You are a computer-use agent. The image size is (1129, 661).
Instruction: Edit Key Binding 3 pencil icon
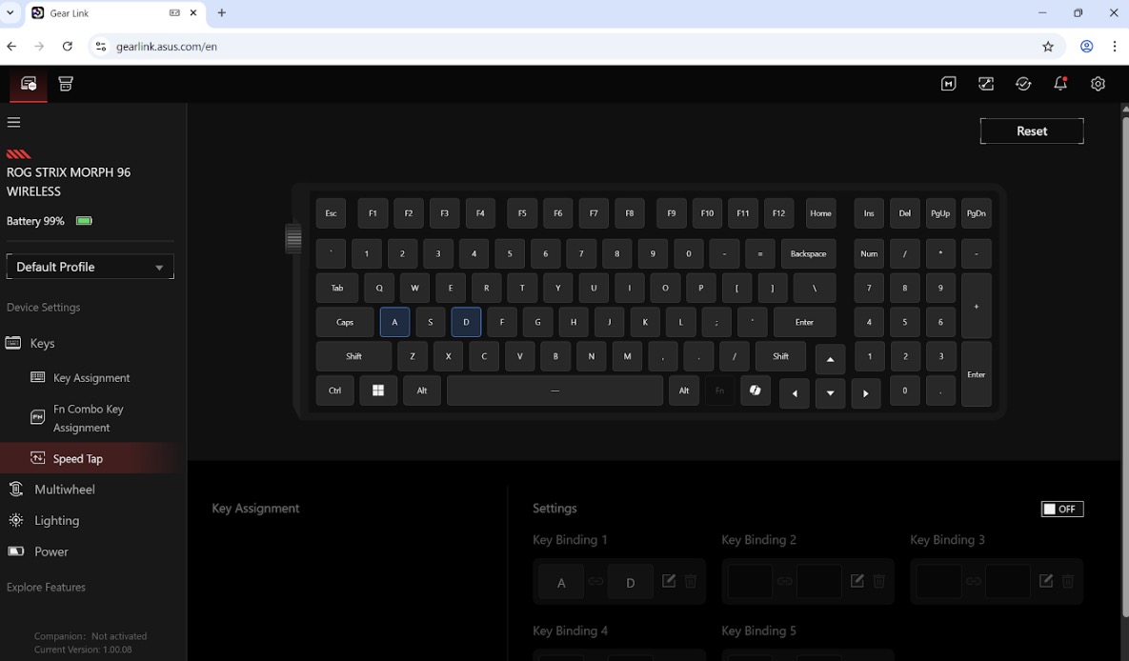coord(1046,580)
